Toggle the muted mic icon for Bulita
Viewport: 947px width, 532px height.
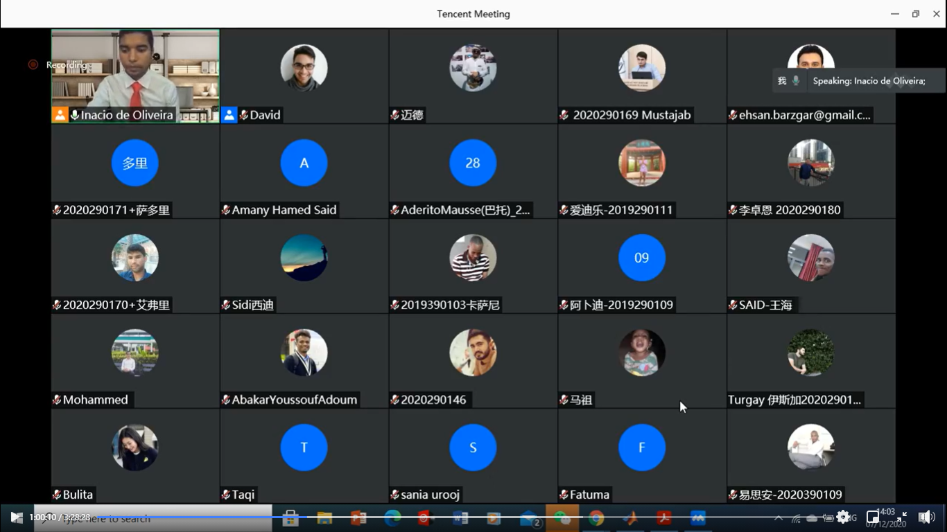57,495
